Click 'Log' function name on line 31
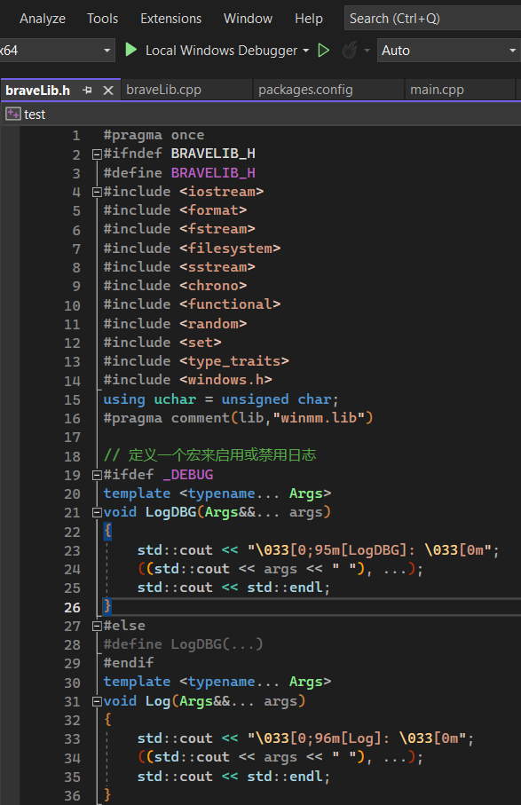This screenshot has height=805, width=521. (x=158, y=701)
